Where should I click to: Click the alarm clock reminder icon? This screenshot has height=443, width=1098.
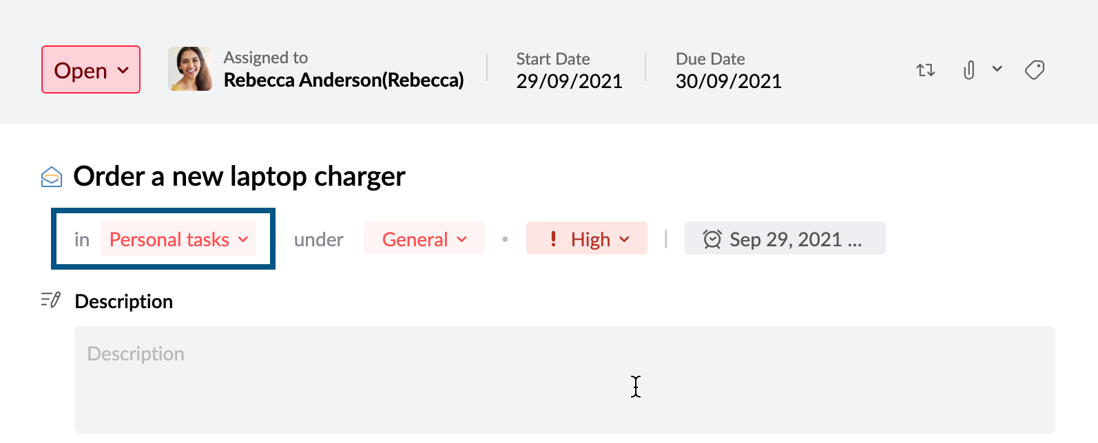712,239
